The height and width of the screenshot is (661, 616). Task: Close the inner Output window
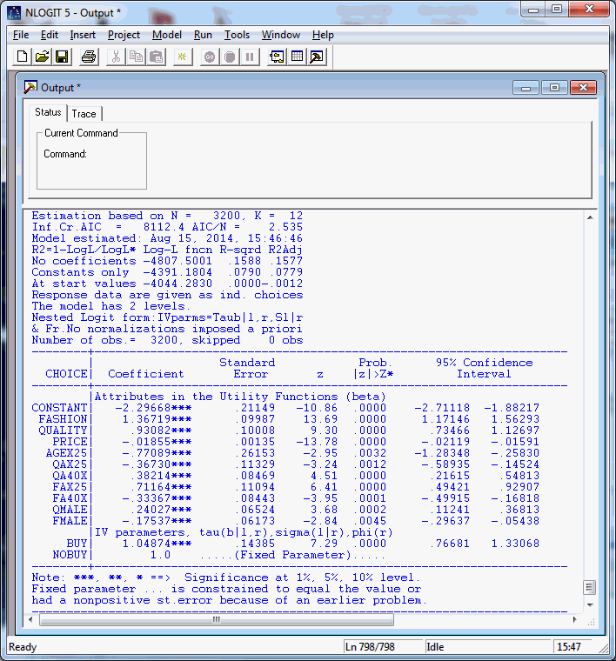[x=583, y=88]
